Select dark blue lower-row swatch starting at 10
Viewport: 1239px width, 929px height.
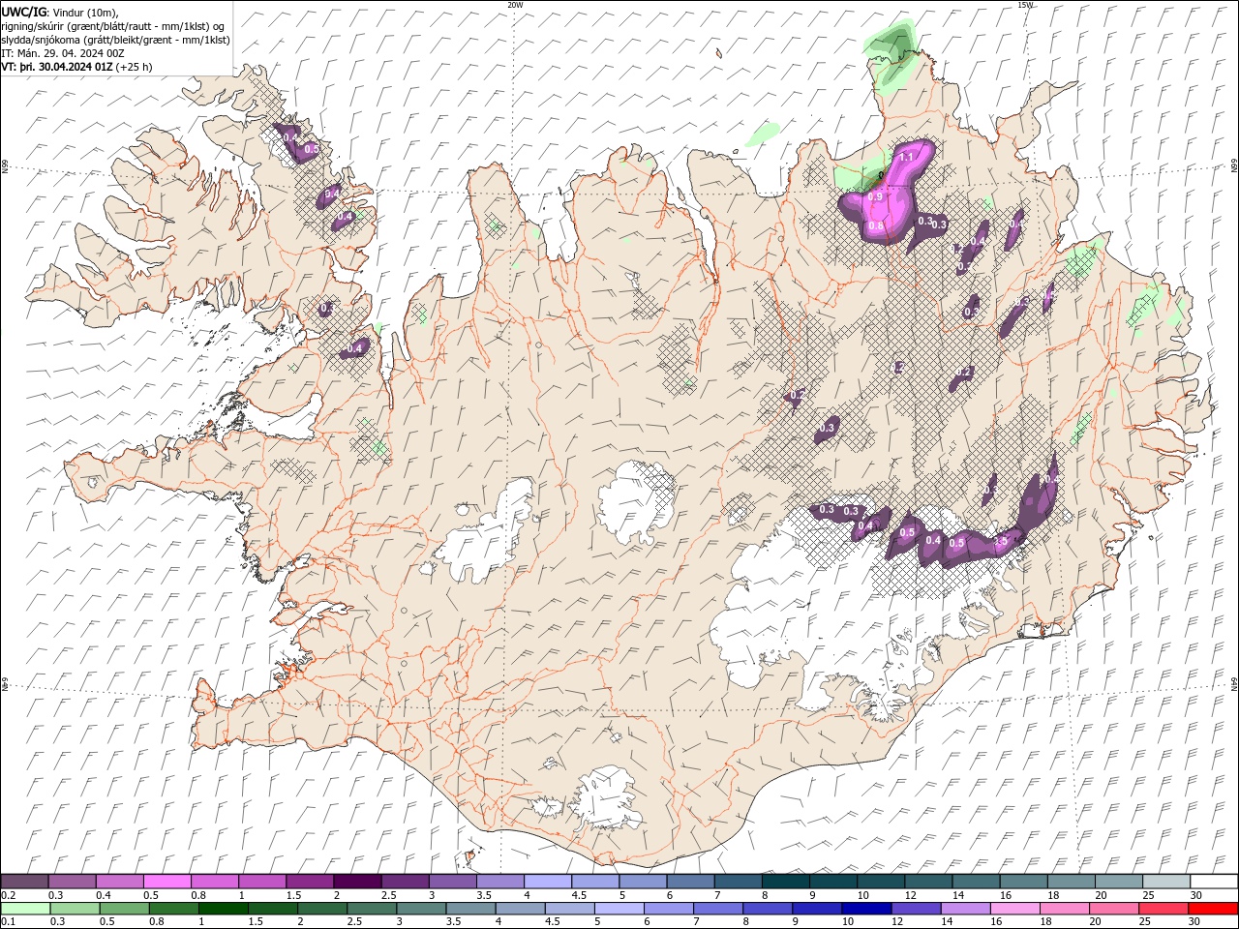tap(865, 909)
